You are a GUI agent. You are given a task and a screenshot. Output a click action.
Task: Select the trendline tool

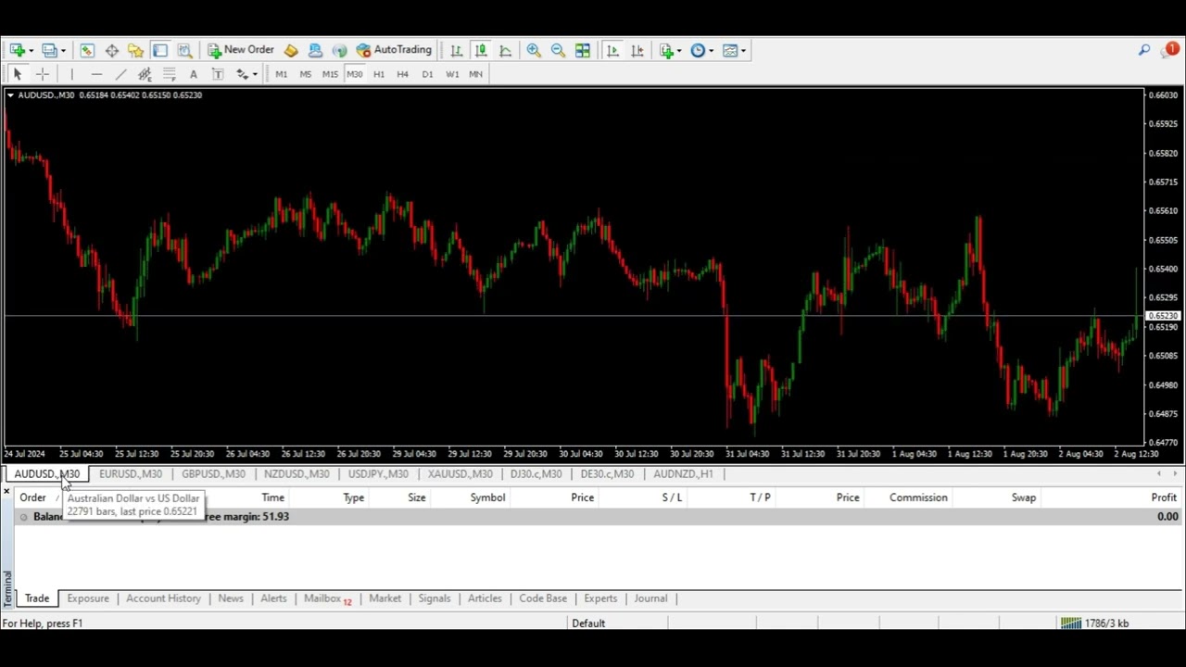(120, 74)
